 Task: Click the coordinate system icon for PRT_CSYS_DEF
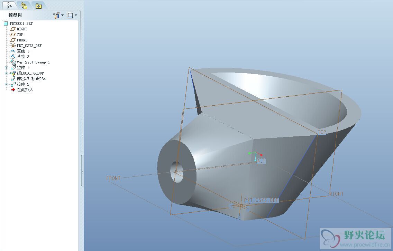coord(13,46)
